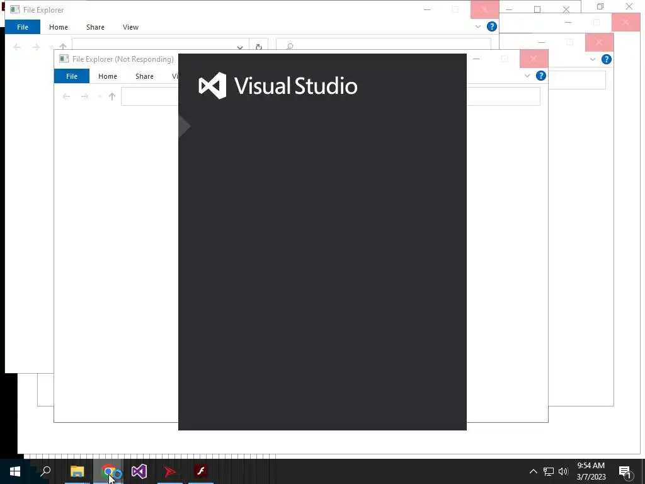Open File tab in back File Explorer

point(23,27)
